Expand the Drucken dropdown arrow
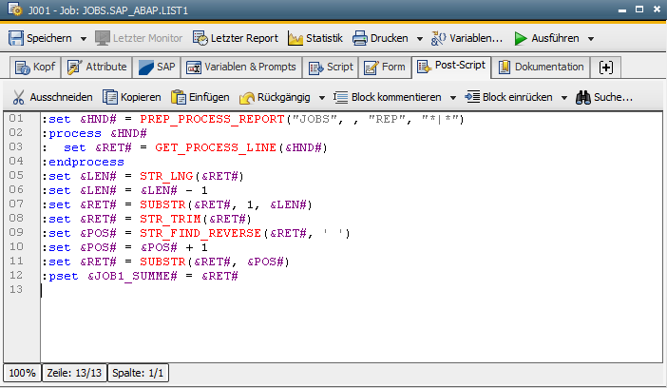 419,39
